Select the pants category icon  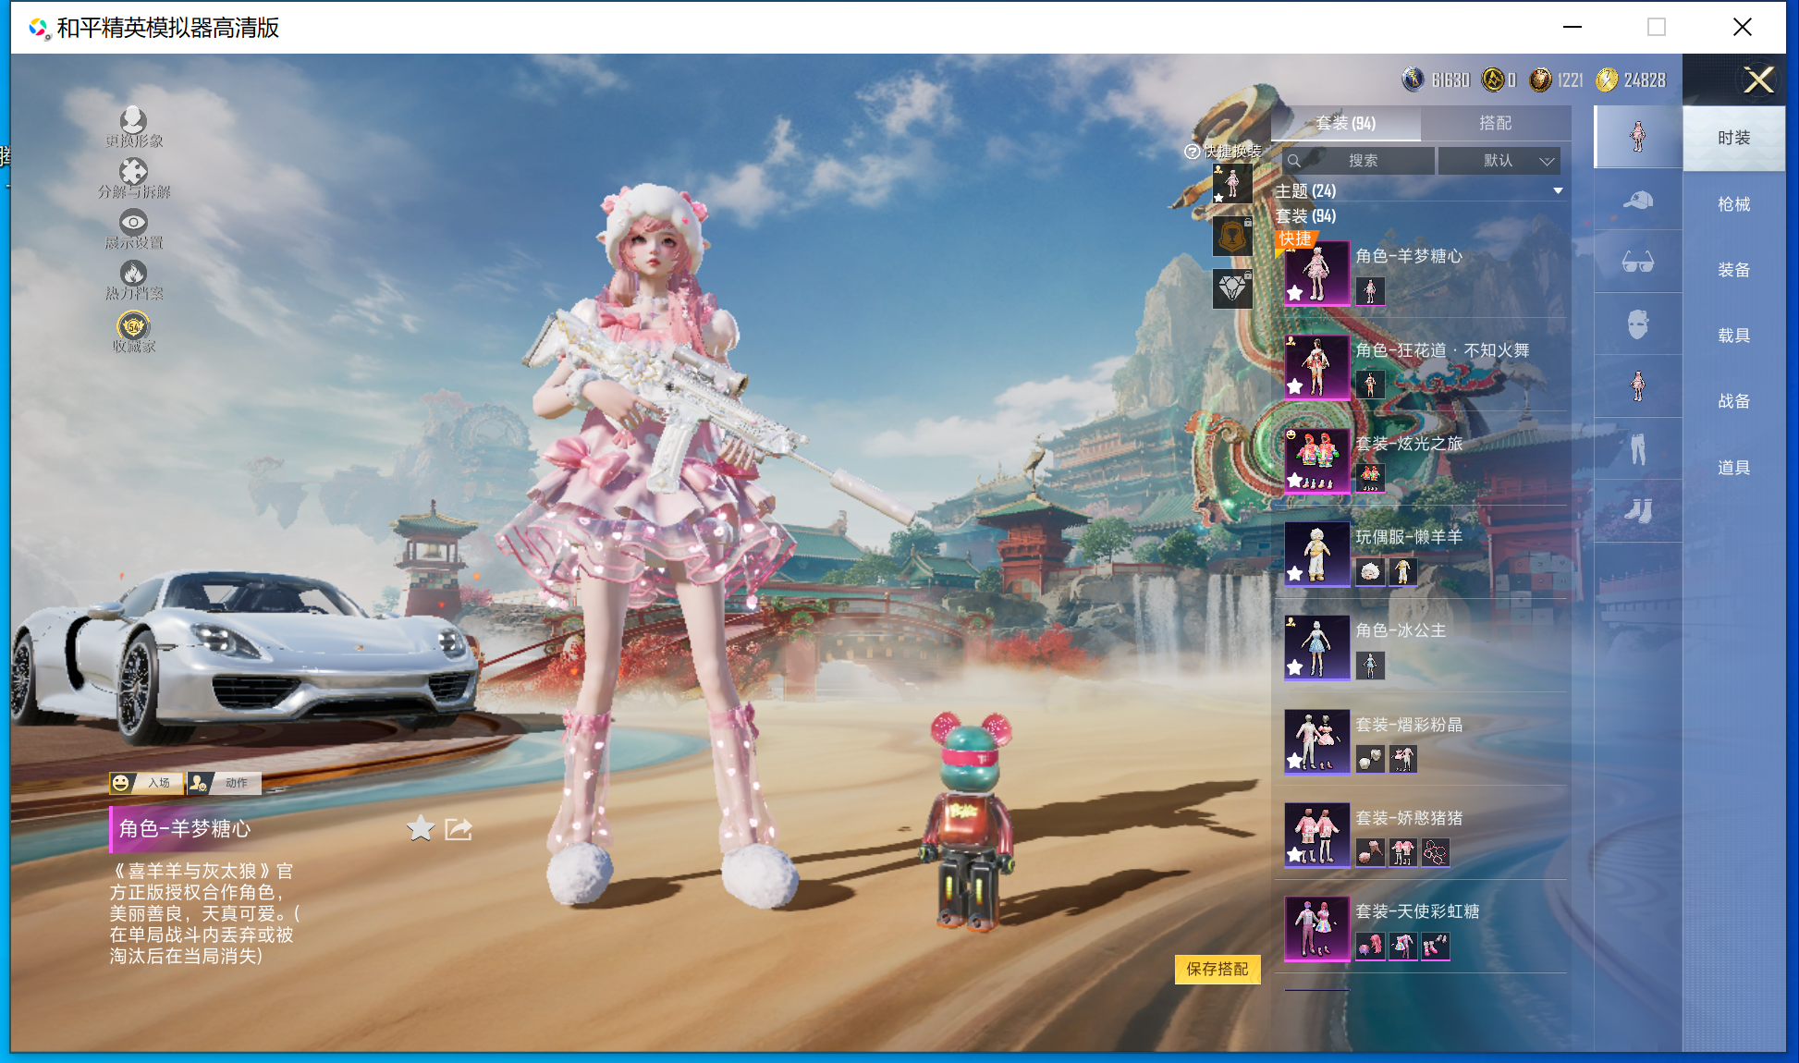tap(1637, 449)
